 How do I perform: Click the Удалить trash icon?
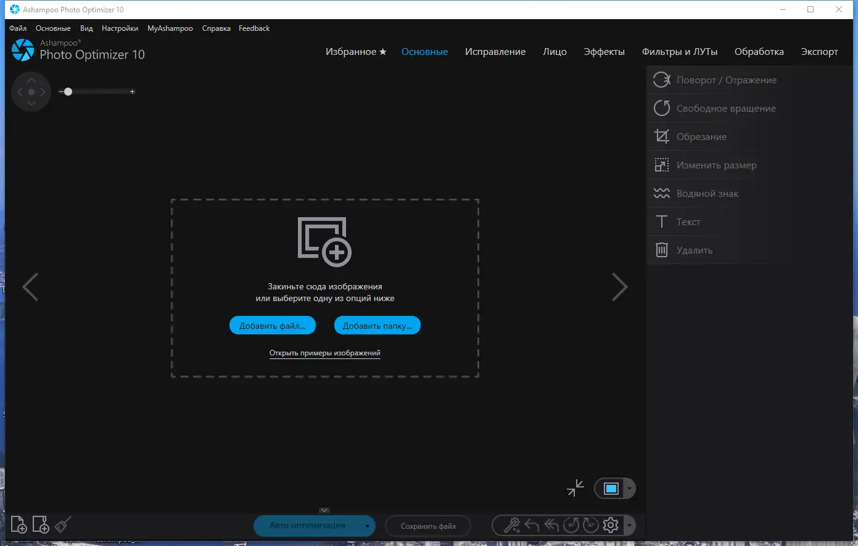(661, 250)
